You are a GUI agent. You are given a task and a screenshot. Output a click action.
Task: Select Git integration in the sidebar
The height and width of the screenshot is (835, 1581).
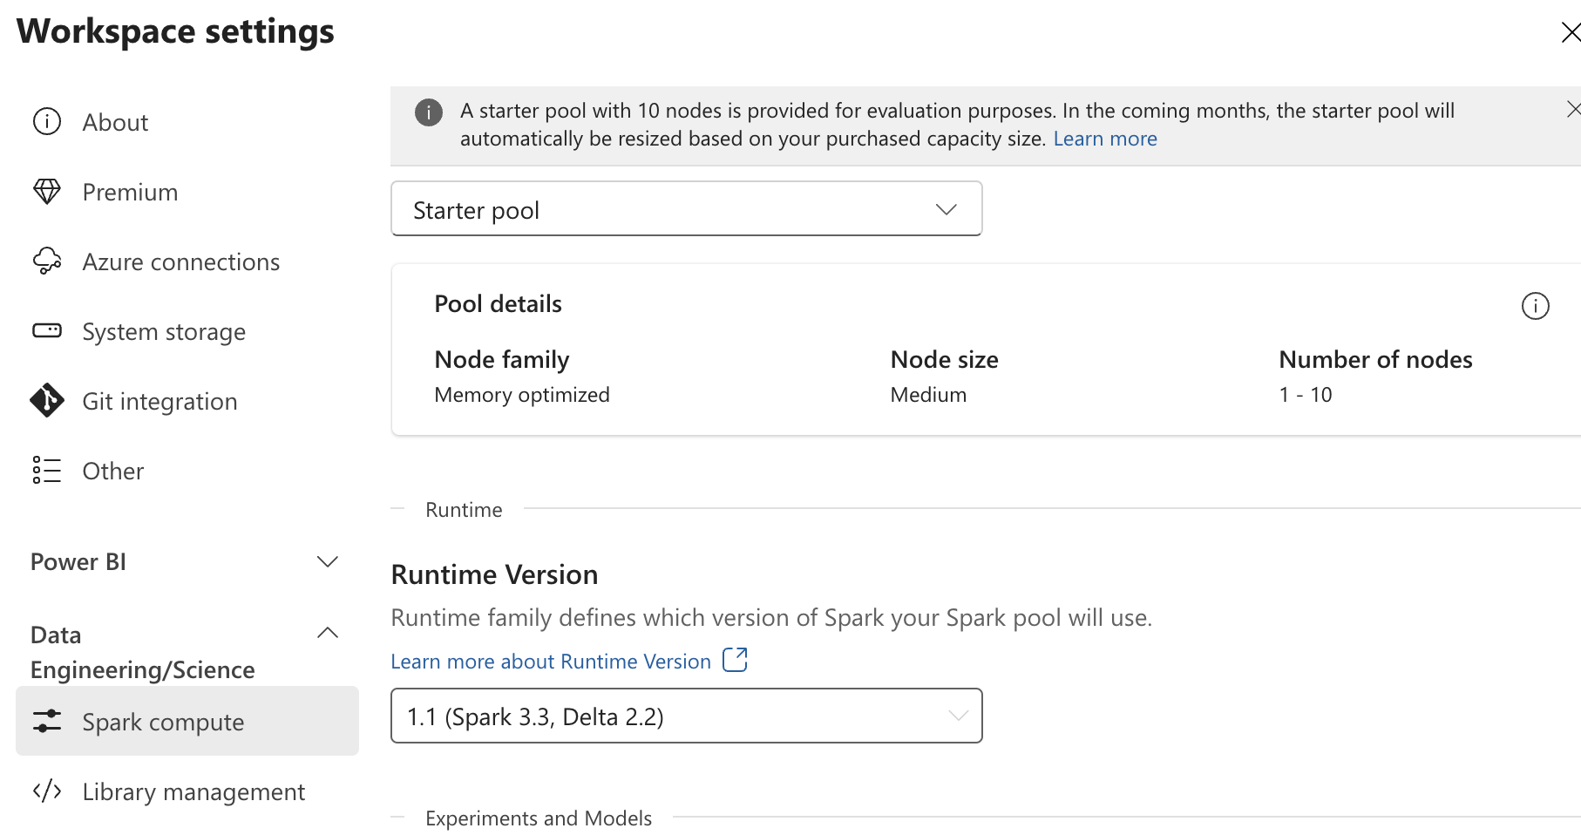coord(159,401)
